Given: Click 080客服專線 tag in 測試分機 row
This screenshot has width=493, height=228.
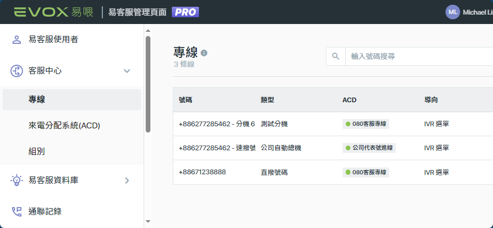Looking at the screenshot, I should coord(366,124).
